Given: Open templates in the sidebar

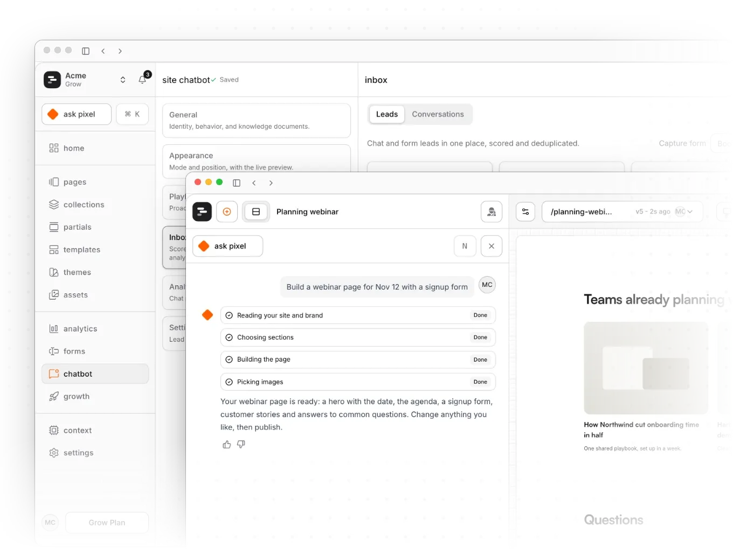Looking at the screenshot, I should point(95,250).
